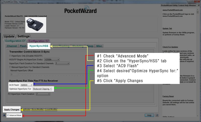The height and width of the screenshot is (122, 201).
Task: Enable Manual HyperSync For Standard Channels
Action: coord(10,67)
